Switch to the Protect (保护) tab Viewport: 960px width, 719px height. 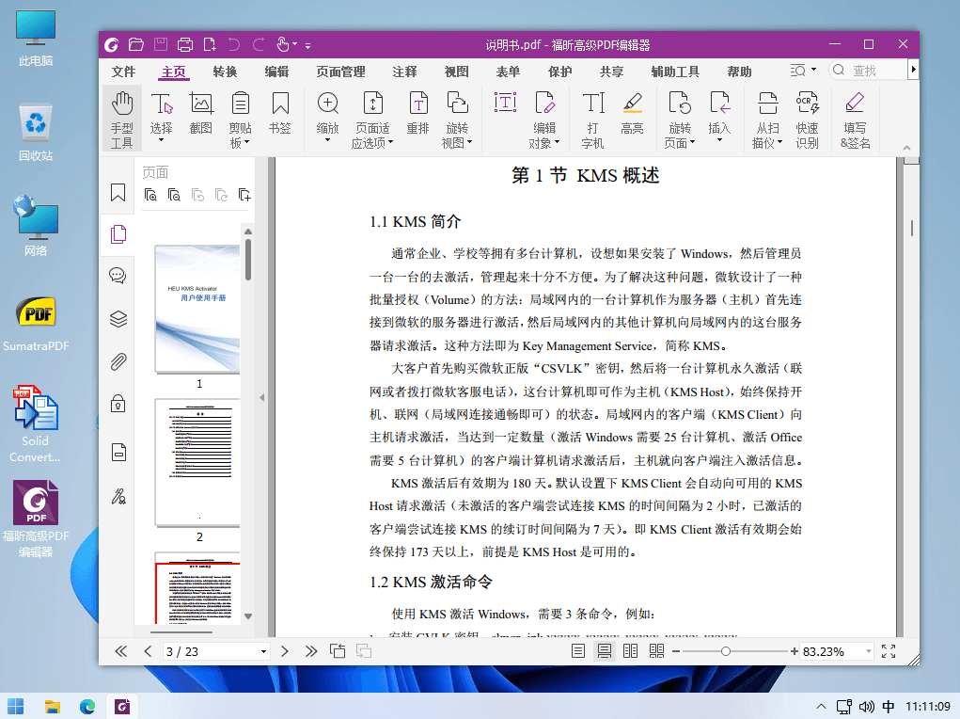pos(559,72)
